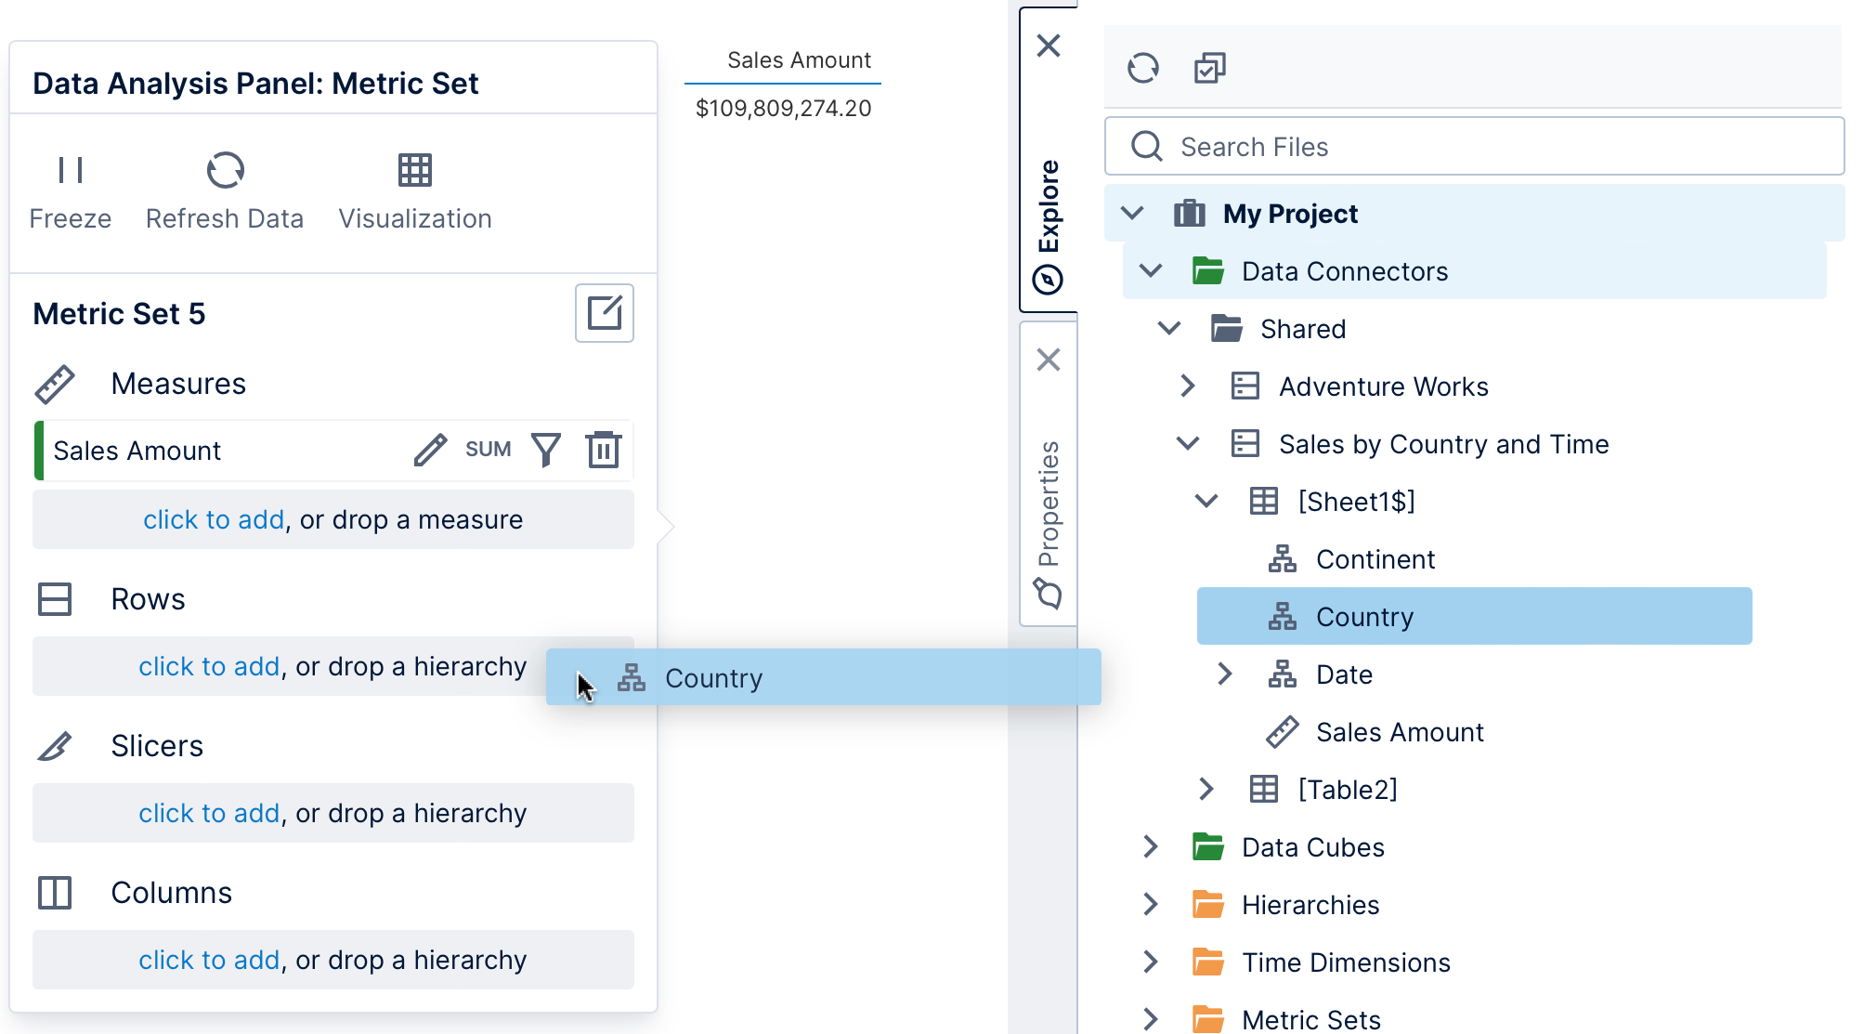
Task: Click the checked-out files icon in file panel
Action: click(1209, 68)
